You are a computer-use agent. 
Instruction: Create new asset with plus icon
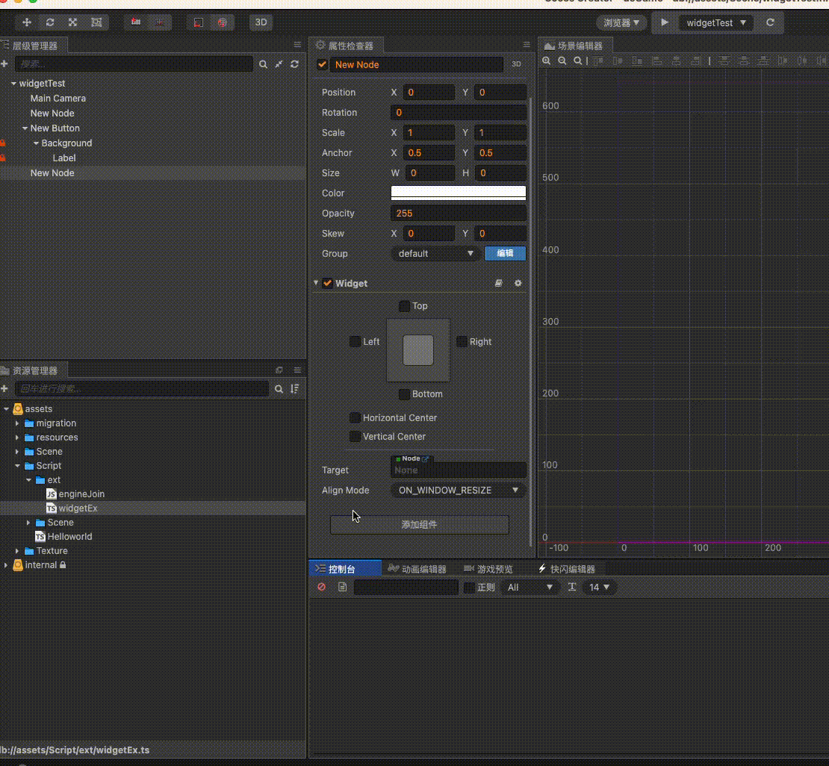click(x=4, y=389)
